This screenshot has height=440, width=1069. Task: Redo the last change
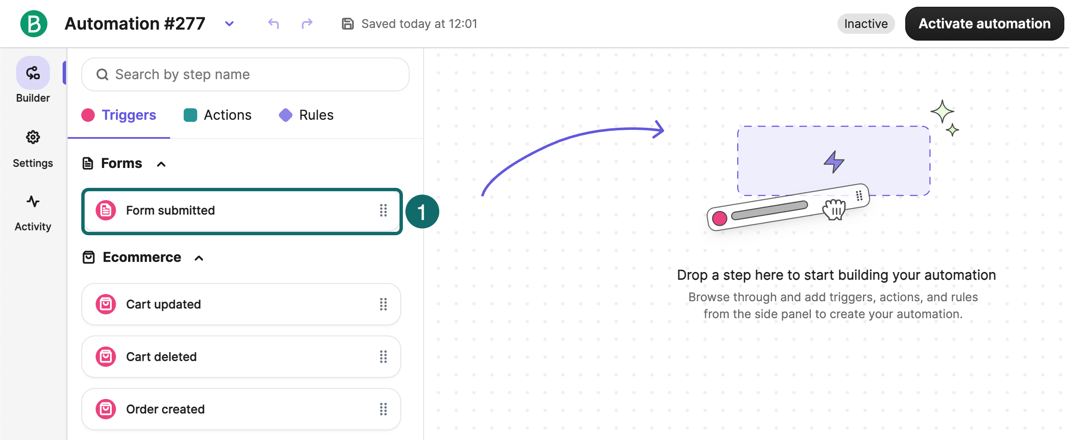[307, 24]
